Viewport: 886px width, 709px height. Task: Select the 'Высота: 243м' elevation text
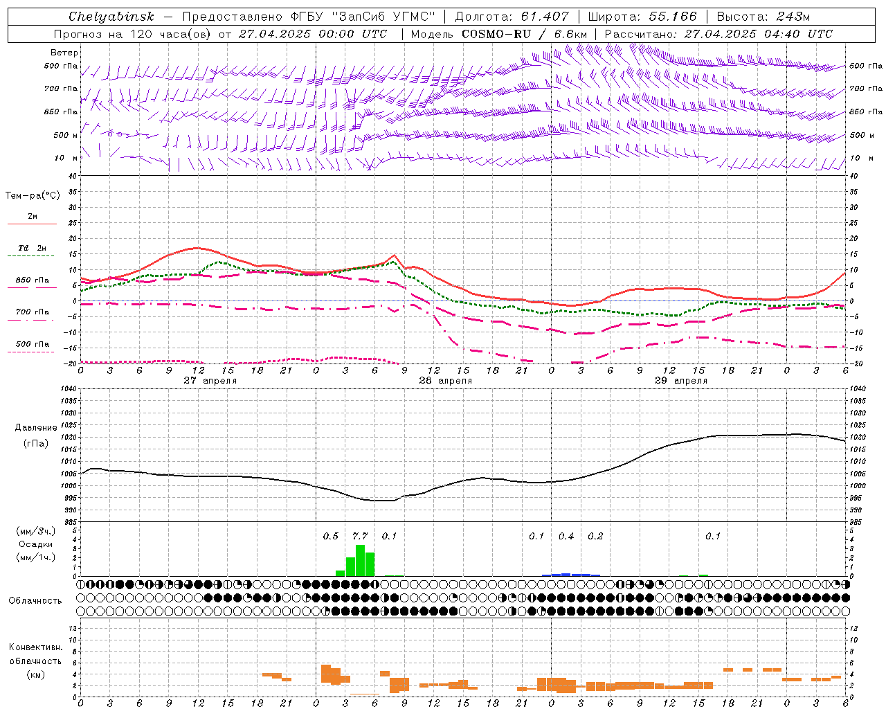763,17
